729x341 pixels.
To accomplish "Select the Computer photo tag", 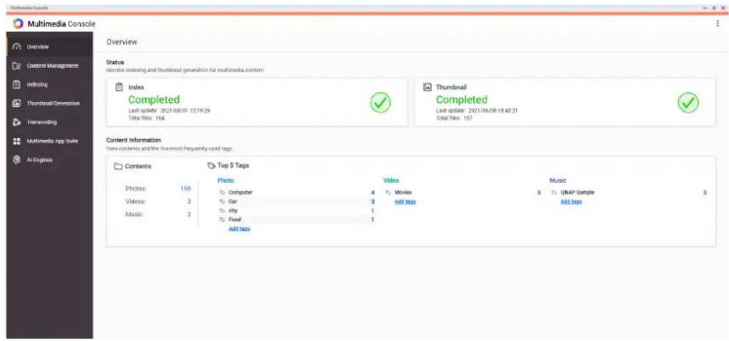I will 240,193.
